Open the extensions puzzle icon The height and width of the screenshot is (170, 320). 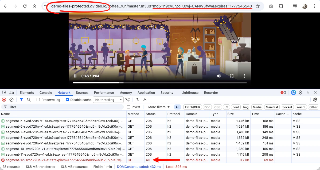point(281,6)
